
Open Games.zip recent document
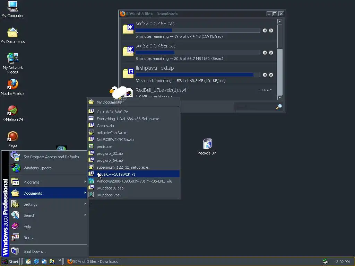(x=133, y=125)
